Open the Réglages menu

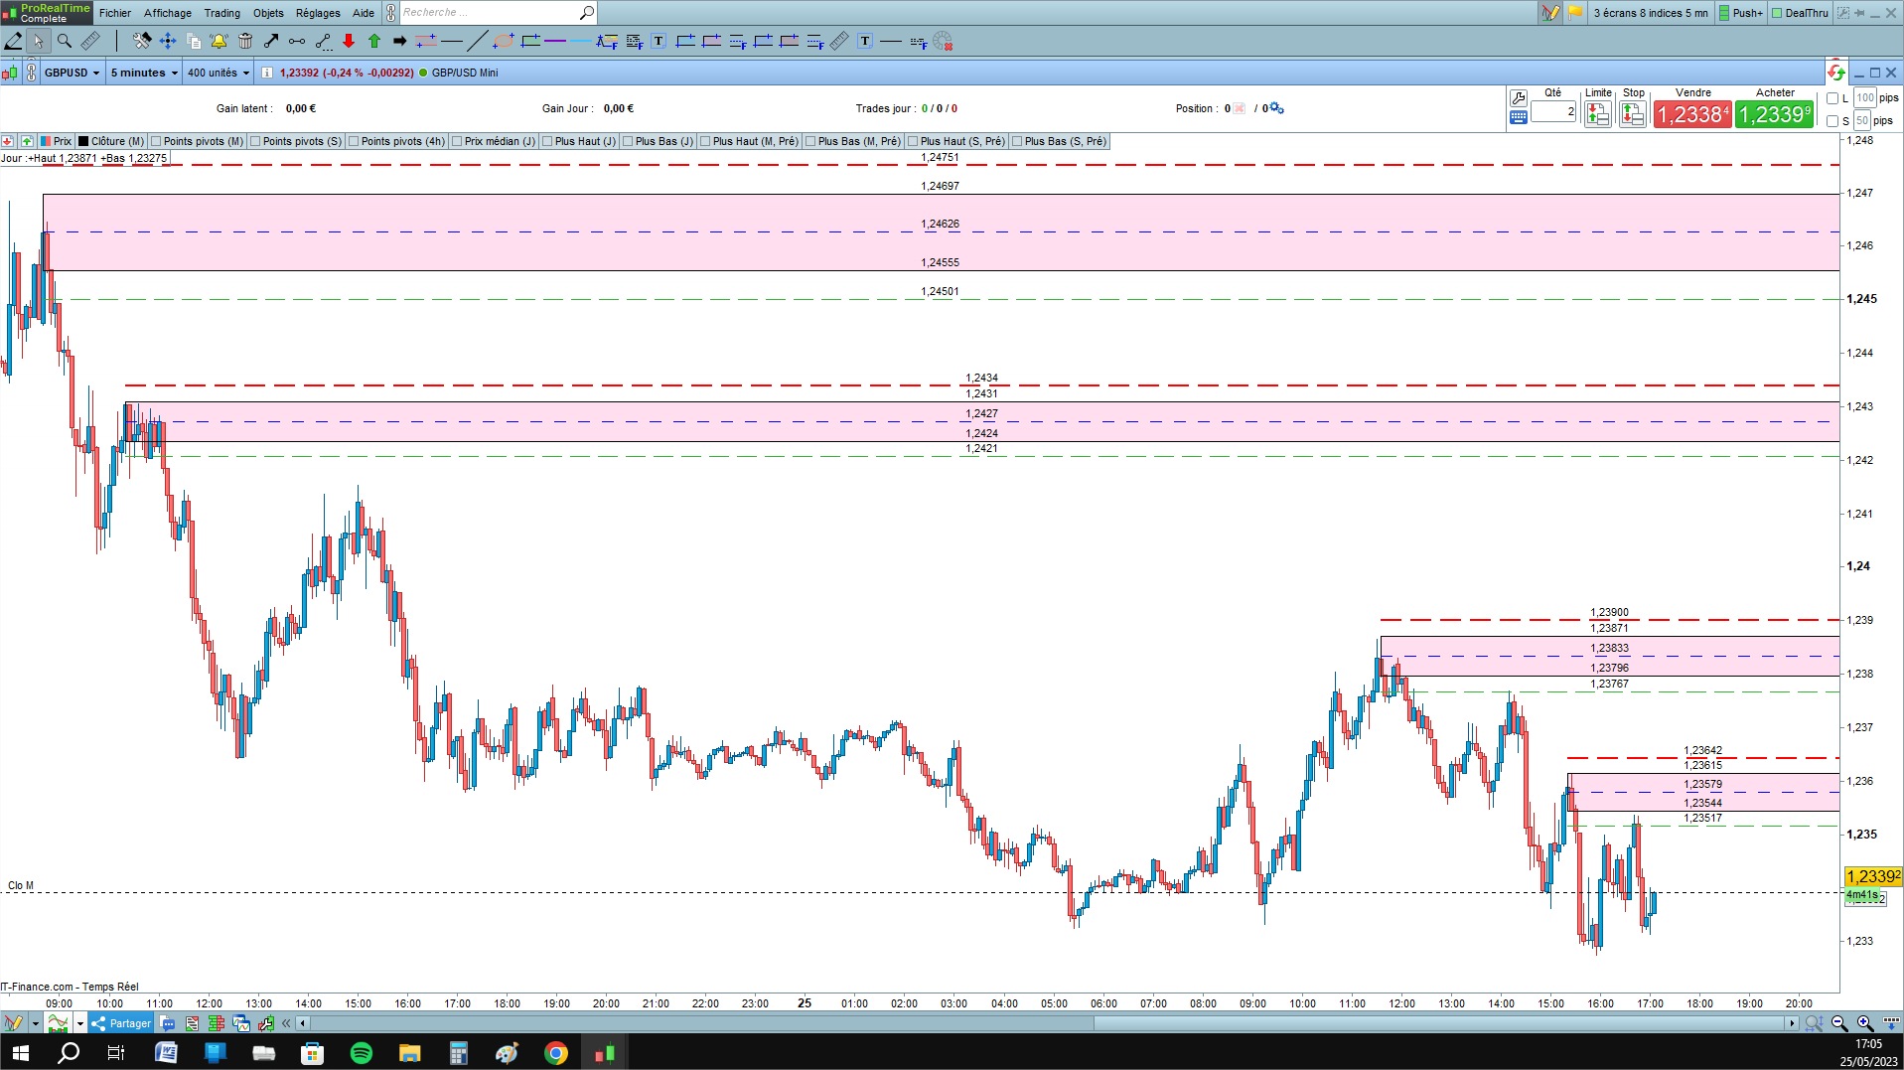[318, 13]
